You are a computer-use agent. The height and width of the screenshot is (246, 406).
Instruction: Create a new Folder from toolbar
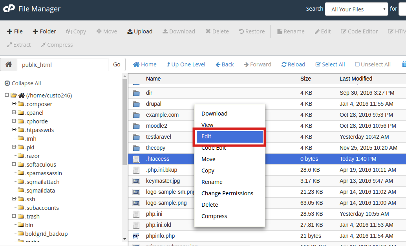click(x=44, y=31)
